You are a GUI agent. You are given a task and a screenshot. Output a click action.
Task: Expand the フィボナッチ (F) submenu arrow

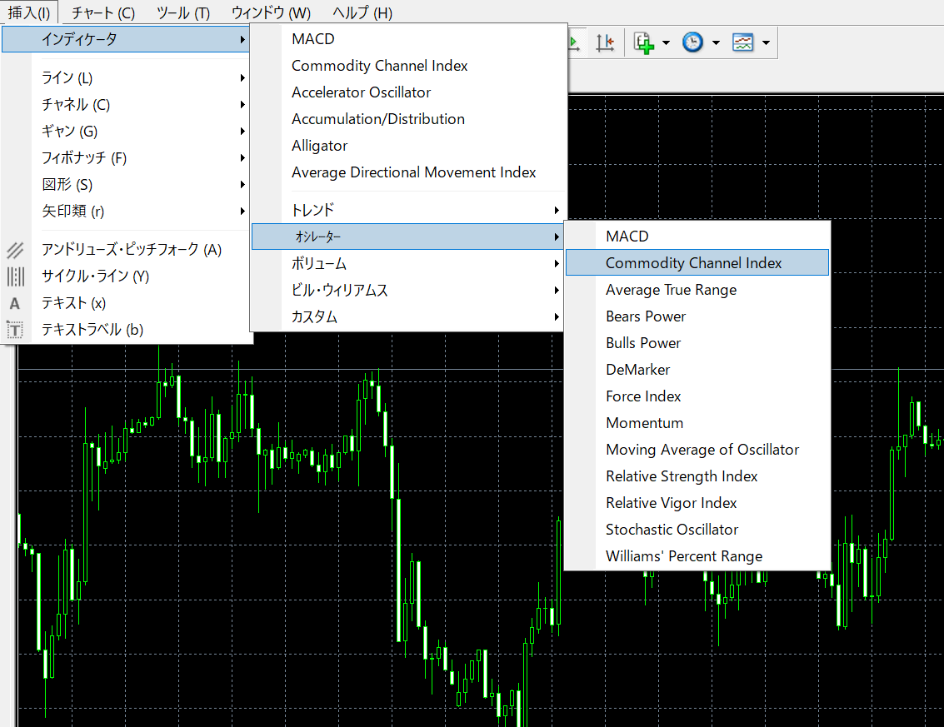coord(242,158)
